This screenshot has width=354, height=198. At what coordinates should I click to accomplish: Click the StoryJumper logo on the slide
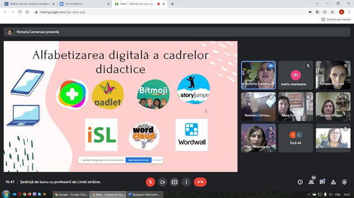point(193,89)
